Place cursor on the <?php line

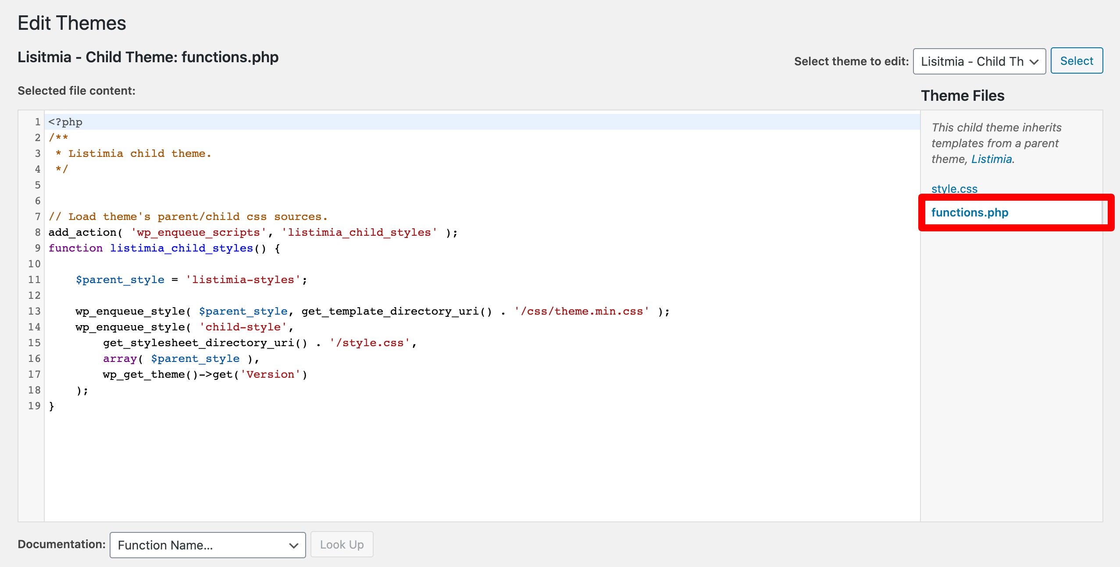(x=66, y=122)
